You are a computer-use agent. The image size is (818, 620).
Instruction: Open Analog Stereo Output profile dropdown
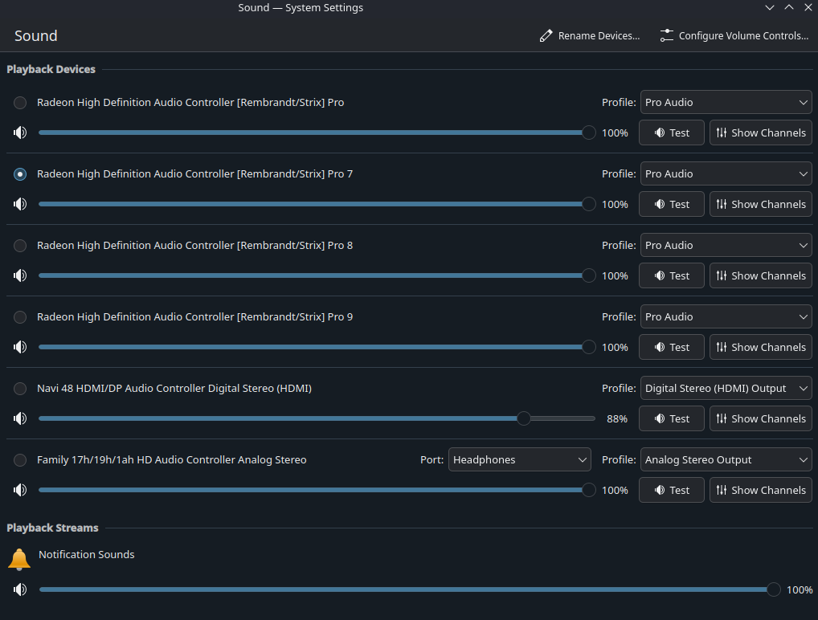pos(726,459)
